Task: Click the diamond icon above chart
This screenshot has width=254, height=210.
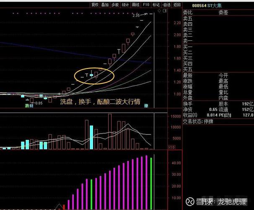Action: (159, 11)
